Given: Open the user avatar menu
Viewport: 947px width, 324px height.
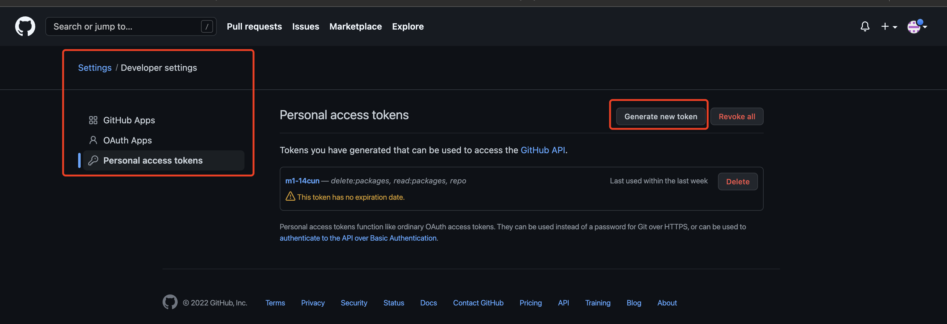Looking at the screenshot, I should pos(917,26).
